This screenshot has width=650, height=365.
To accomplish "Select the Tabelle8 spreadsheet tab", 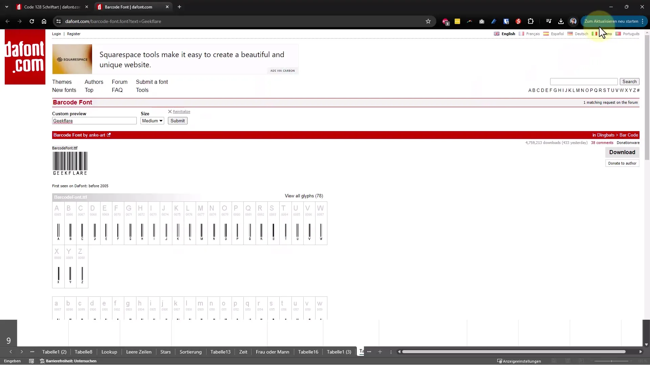I will click(83, 351).
